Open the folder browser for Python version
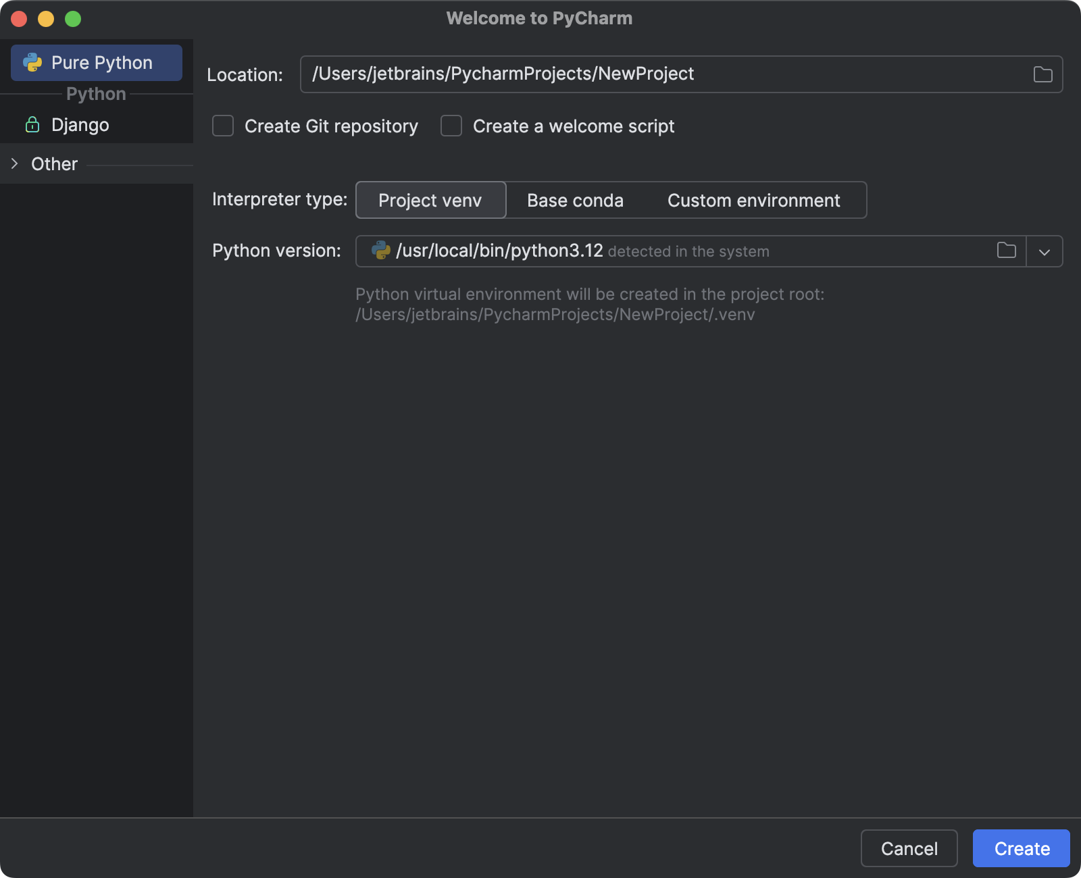Screen dimensions: 1081x878 1005,251
